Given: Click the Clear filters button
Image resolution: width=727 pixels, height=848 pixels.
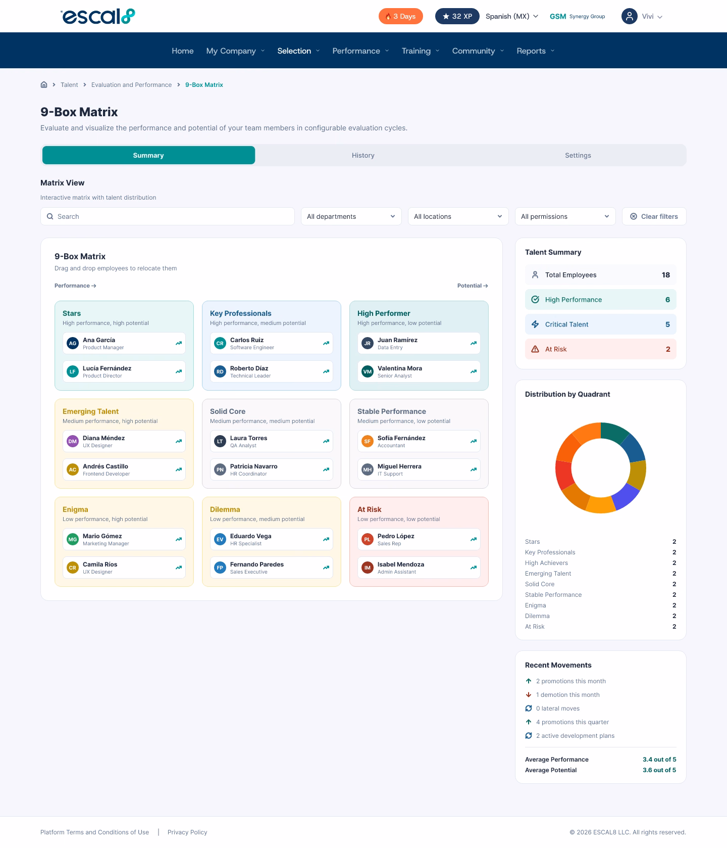Looking at the screenshot, I should point(654,216).
